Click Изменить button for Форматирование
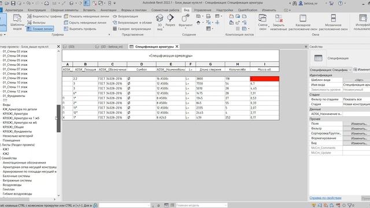 358,138
